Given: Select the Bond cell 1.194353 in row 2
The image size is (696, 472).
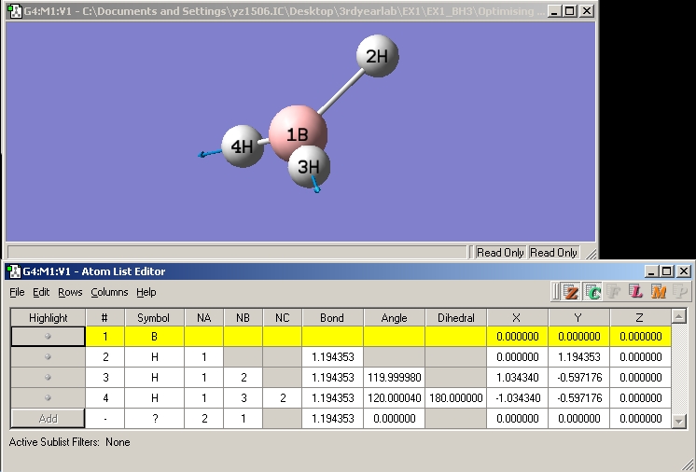Looking at the screenshot, I should point(332,356).
